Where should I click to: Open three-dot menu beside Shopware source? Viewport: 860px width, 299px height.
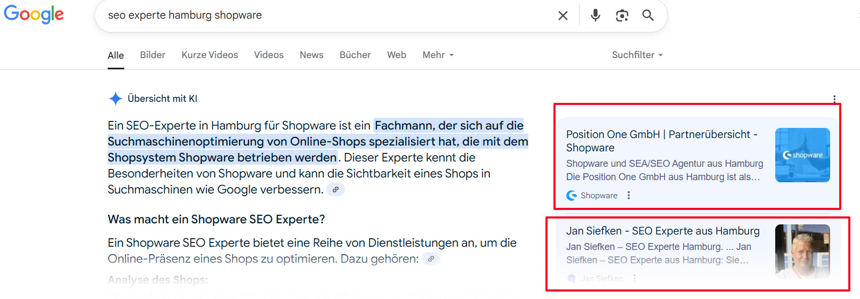(x=629, y=196)
